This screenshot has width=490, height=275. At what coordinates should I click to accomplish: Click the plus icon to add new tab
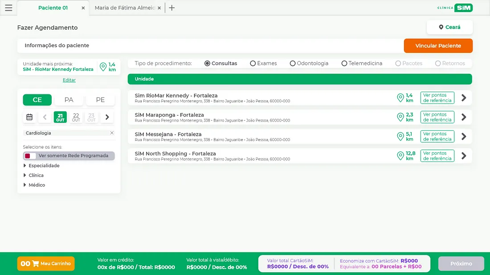172,8
